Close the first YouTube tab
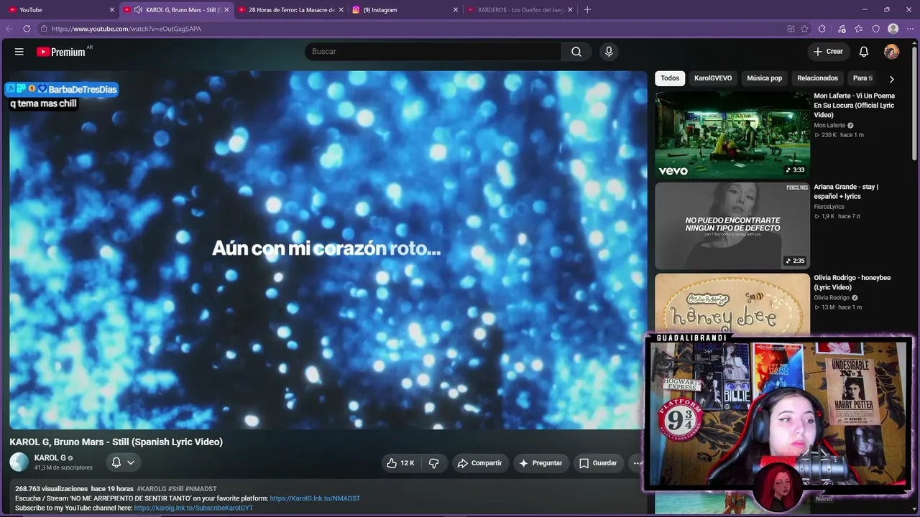Screen dimensions: 920x517 pyautogui.click(x=111, y=10)
